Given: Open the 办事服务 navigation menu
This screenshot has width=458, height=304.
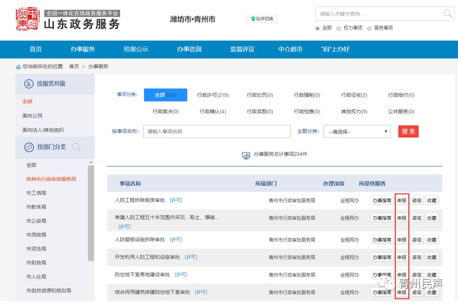Looking at the screenshot, I should (x=83, y=49).
